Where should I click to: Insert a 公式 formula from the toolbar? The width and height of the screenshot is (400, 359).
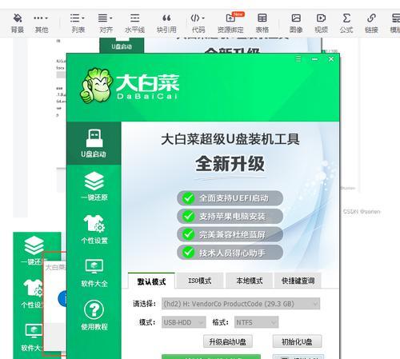pyautogui.click(x=346, y=23)
